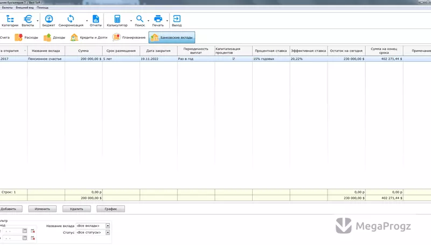Sort by Сумма на конец срока header
431x245 pixels.
384,51
